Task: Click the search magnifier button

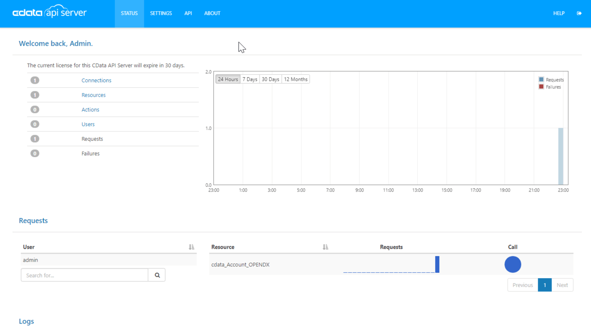Action: click(x=157, y=275)
